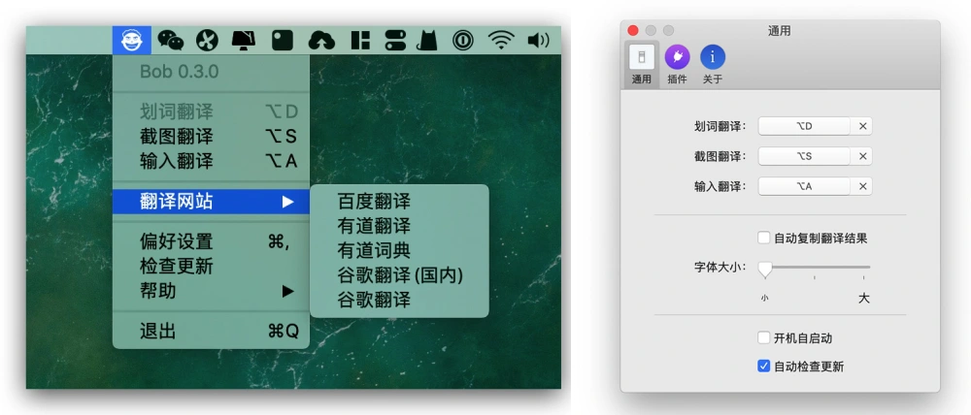Open 谷歌翻译 (国内) website

[x=399, y=275]
